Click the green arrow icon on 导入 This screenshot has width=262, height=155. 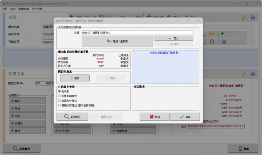pyautogui.click(x=170, y=38)
